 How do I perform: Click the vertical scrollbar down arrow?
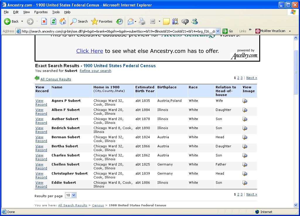[x=296, y=205]
